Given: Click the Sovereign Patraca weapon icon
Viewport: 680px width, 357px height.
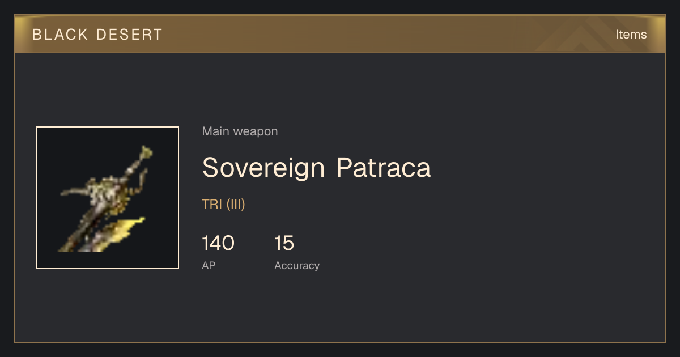Looking at the screenshot, I should tap(108, 198).
